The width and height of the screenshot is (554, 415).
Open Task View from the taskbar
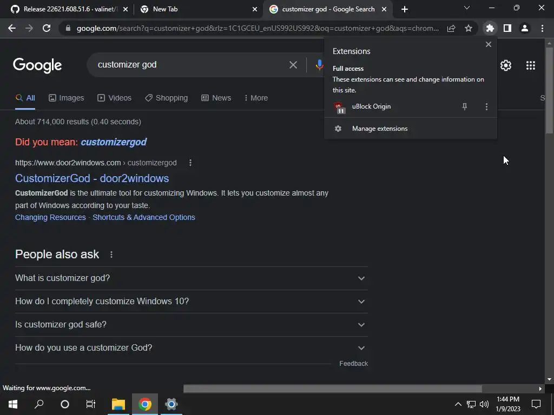pos(91,404)
